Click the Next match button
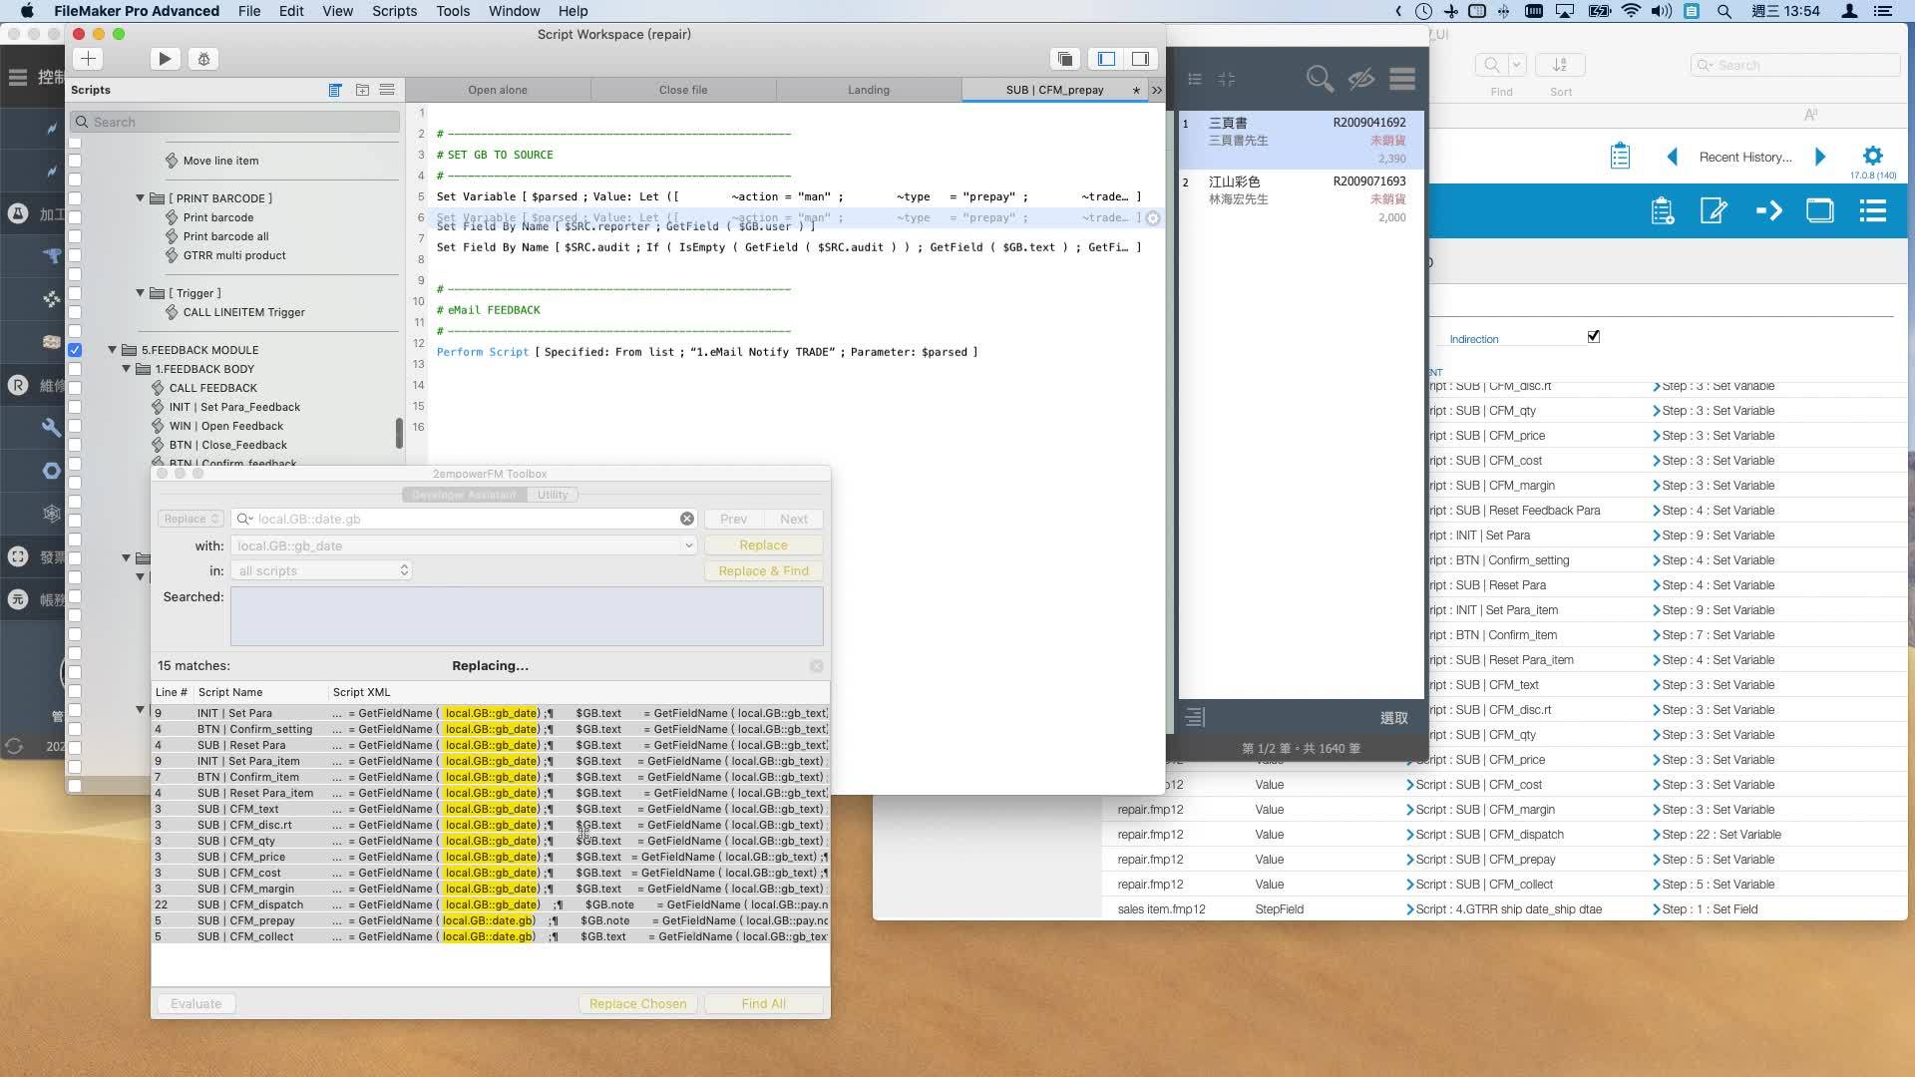Image resolution: width=1915 pixels, height=1077 pixels. (x=794, y=519)
